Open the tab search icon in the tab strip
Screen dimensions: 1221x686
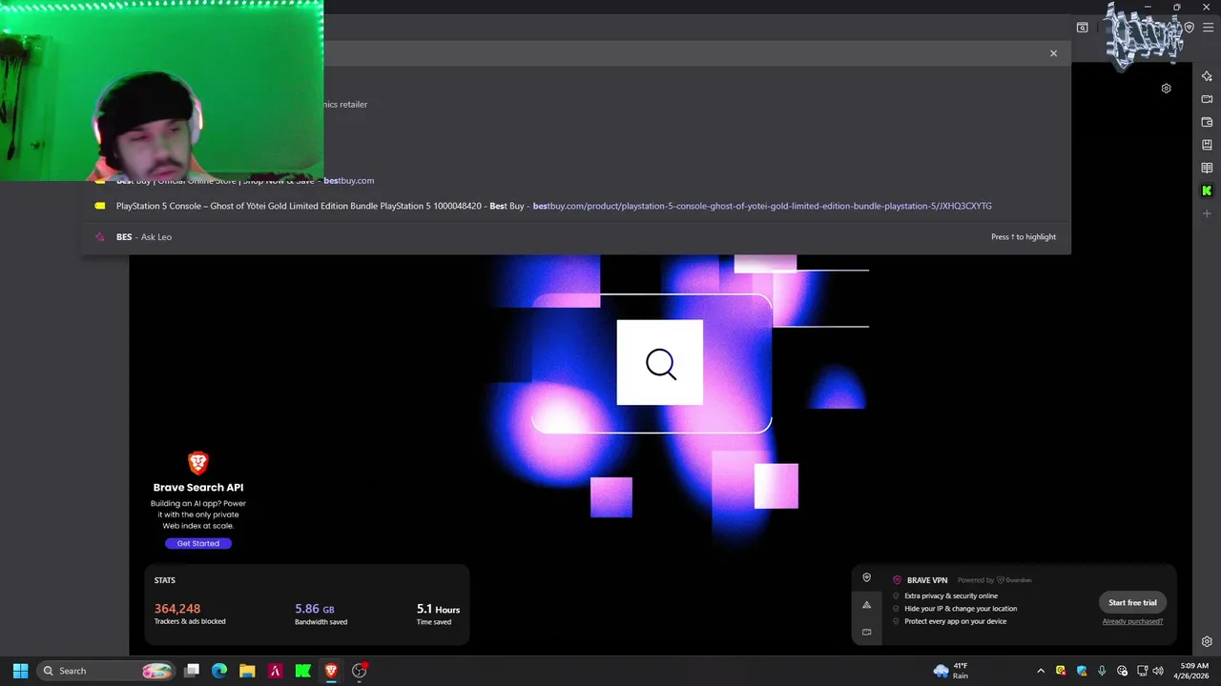(x=1082, y=28)
